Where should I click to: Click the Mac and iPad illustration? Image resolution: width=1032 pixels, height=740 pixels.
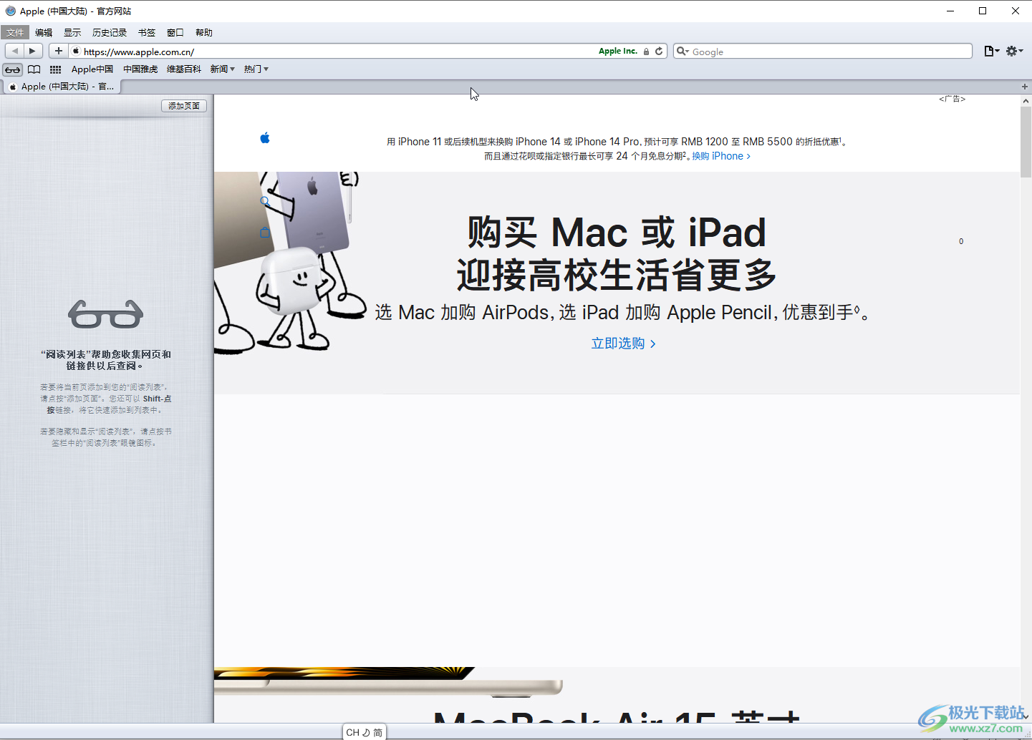(x=290, y=262)
